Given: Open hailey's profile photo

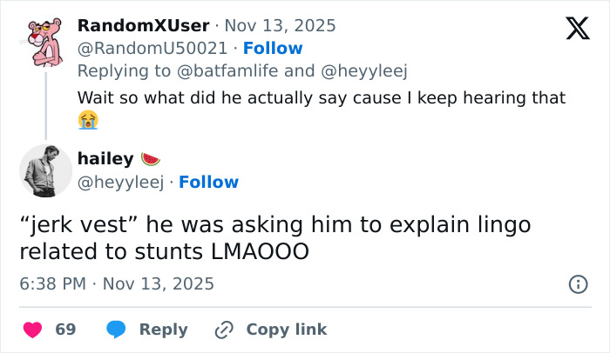Looking at the screenshot, I should coord(45,170).
